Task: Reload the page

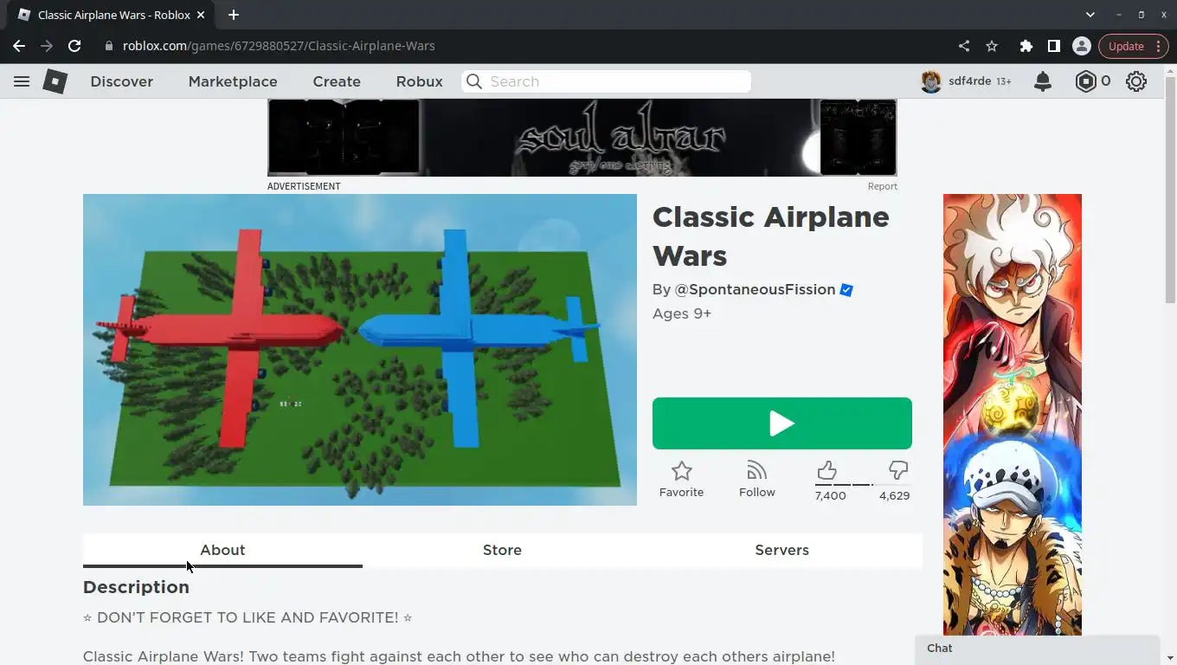Action: 74,46
